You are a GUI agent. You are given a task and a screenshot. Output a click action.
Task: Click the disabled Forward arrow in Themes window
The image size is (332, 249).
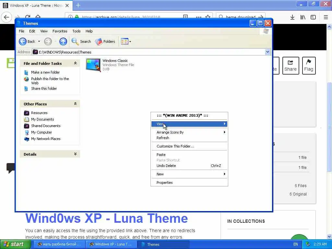[x=48, y=41]
